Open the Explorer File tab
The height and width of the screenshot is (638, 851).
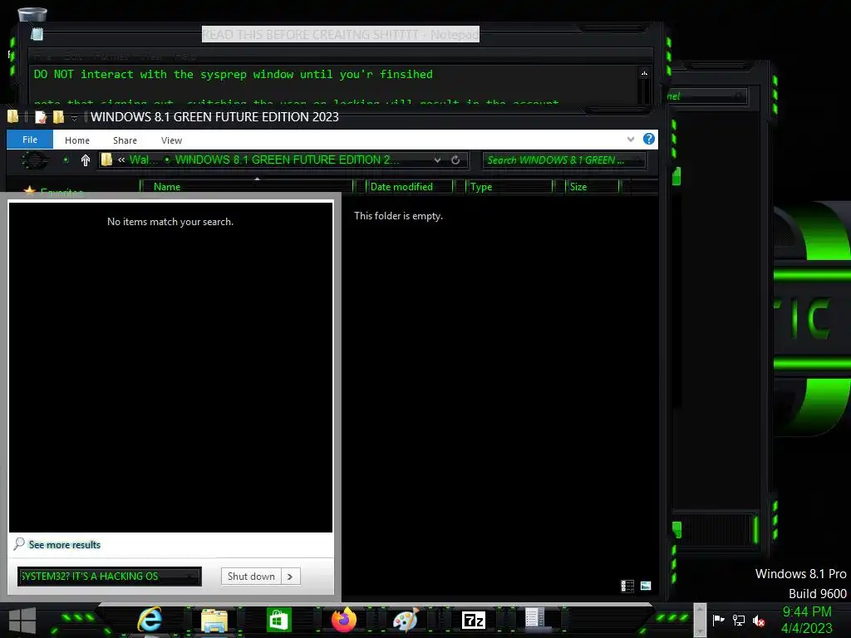click(x=30, y=140)
